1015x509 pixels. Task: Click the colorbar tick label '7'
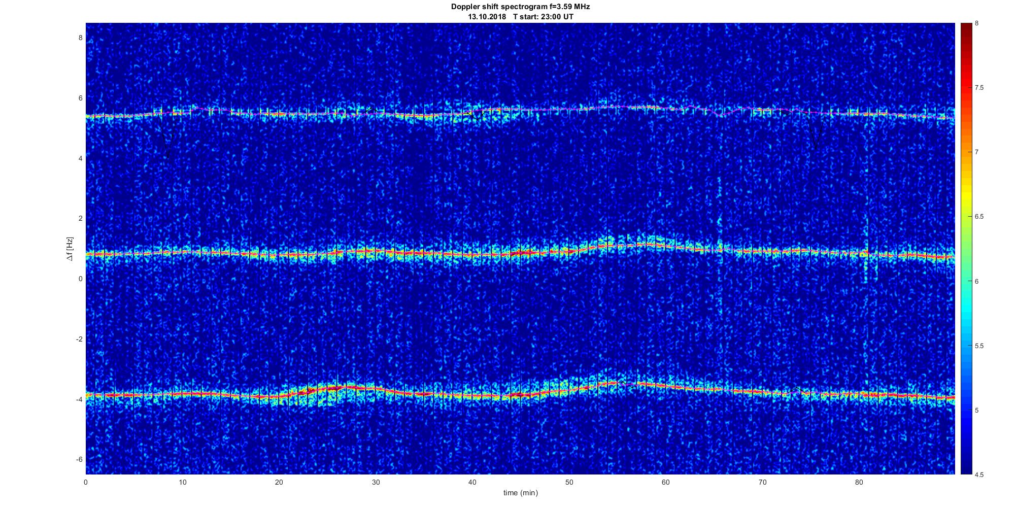pyautogui.click(x=976, y=152)
